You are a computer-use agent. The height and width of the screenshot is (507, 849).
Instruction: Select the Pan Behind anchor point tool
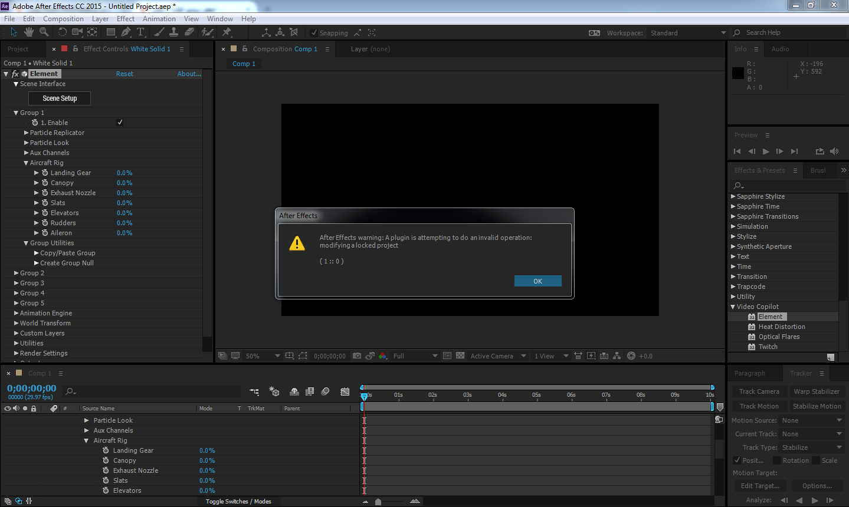click(x=93, y=32)
